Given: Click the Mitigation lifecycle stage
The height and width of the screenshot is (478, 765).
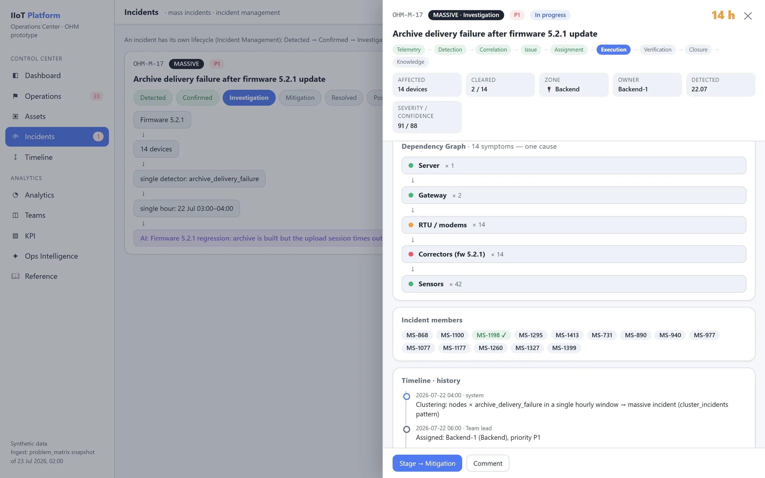Looking at the screenshot, I should (x=300, y=98).
